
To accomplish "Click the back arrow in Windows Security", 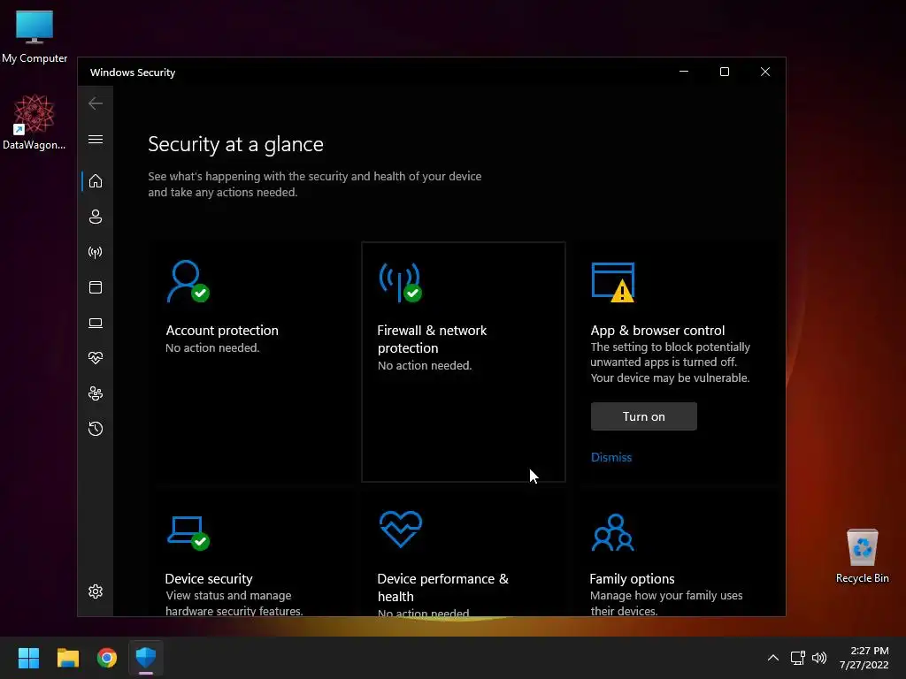I will 96,103.
